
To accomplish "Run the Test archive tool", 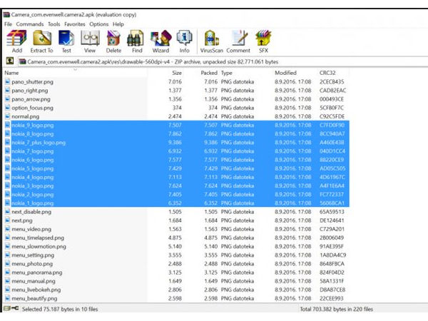I will (66, 41).
